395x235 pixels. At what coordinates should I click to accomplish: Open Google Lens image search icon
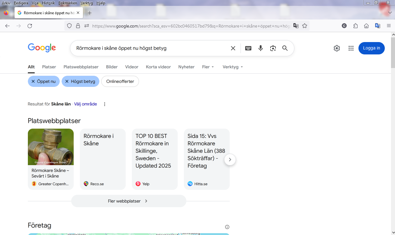pyautogui.click(x=273, y=48)
